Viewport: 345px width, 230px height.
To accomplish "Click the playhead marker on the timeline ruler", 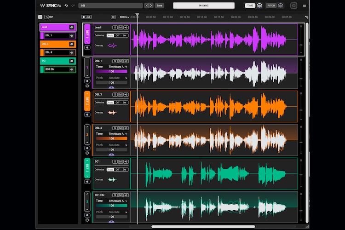I will point(137,15).
